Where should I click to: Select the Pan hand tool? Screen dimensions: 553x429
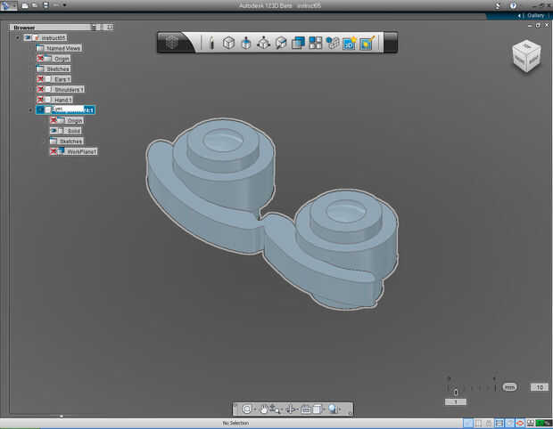[263, 409]
